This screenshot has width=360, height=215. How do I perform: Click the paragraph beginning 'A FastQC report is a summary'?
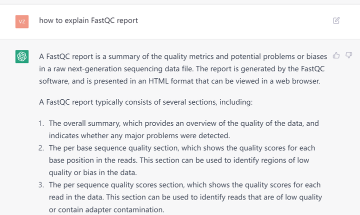[x=183, y=69]
